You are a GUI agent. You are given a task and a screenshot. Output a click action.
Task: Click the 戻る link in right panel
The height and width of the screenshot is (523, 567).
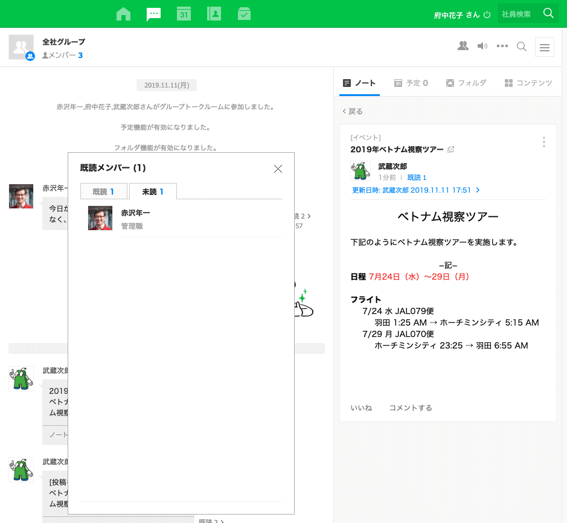[x=353, y=111]
